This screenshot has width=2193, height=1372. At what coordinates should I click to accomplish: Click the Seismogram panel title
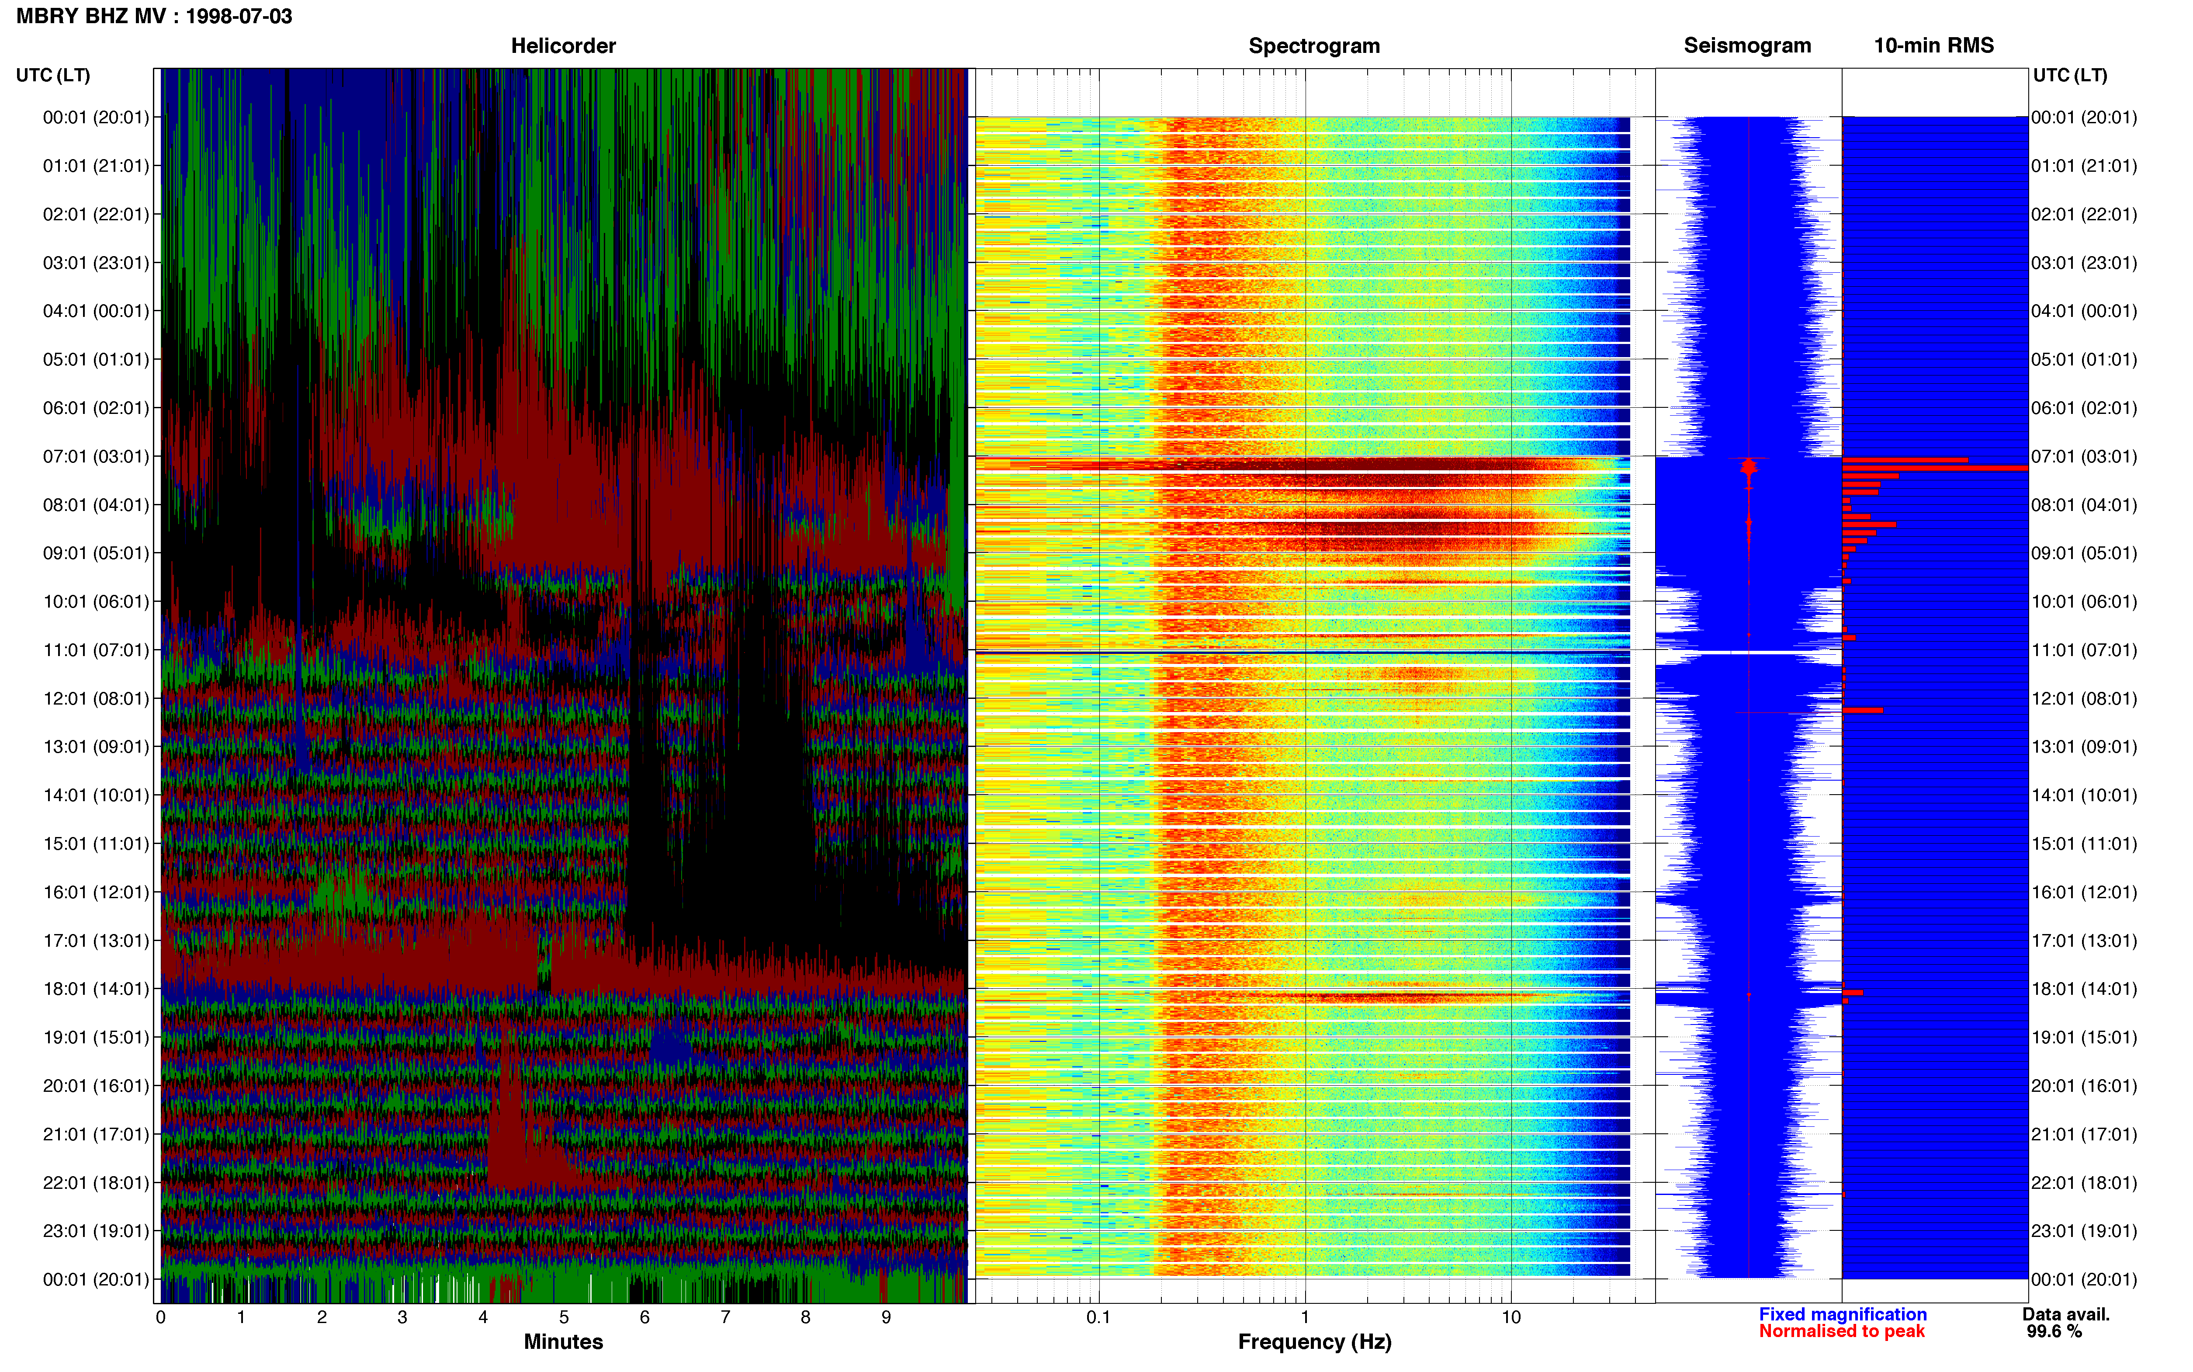click(1747, 45)
